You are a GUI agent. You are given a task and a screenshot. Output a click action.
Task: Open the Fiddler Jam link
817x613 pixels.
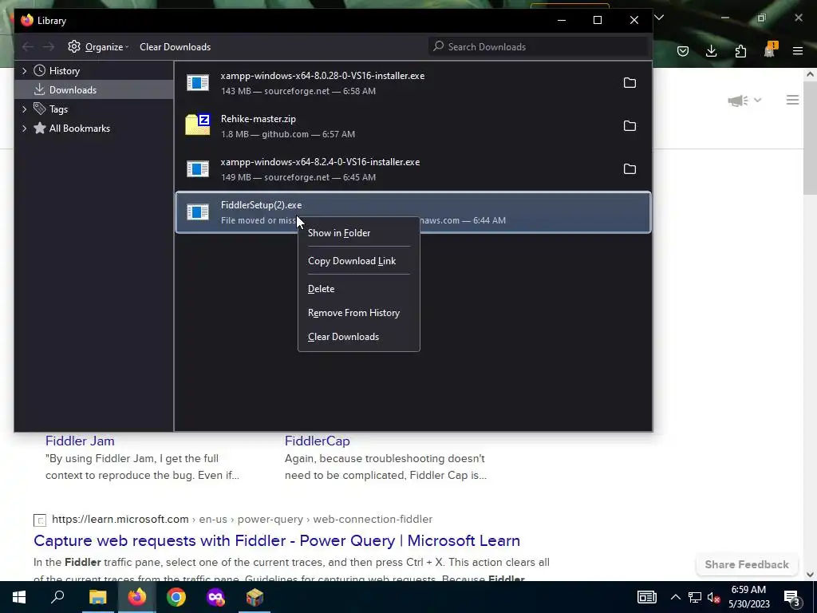80,441
